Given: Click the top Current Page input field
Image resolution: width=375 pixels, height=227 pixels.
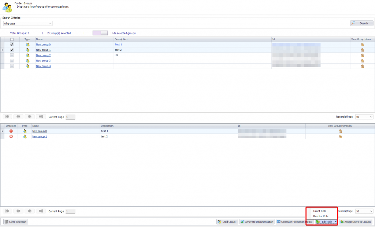Looking at the screenshot, I should click(70, 117).
